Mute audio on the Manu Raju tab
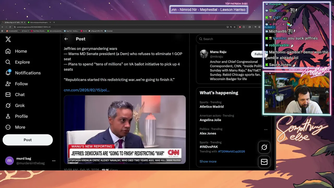The width and height of the screenshot is (334, 188). coord(22,22)
